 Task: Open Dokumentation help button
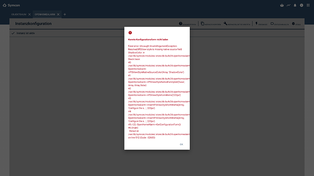coord(187,24)
